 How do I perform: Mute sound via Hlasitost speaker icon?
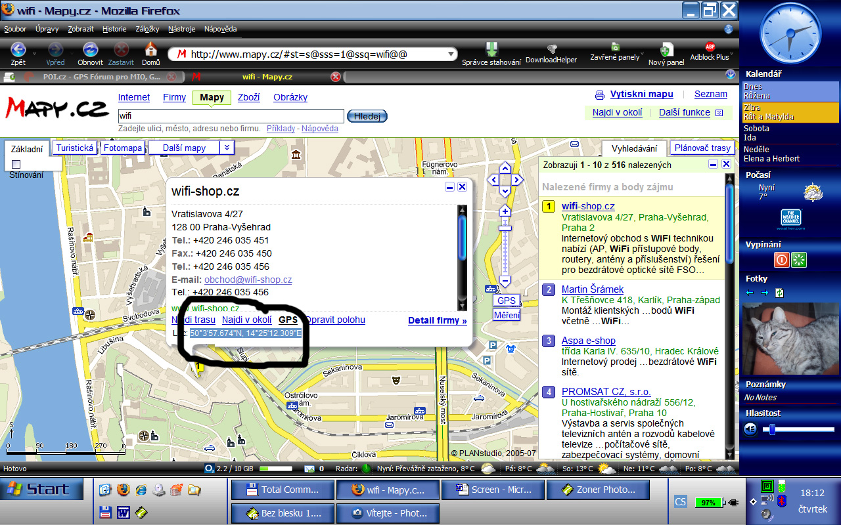(x=751, y=429)
